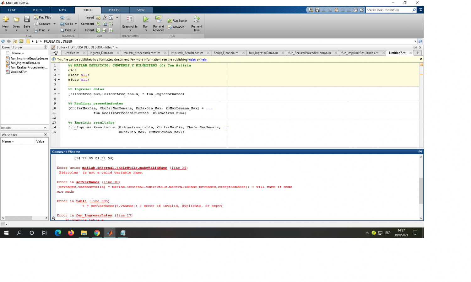The height and width of the screenshot is (282, 471).
Task: Click the makeValidName error link
Action: coord(125,168)
